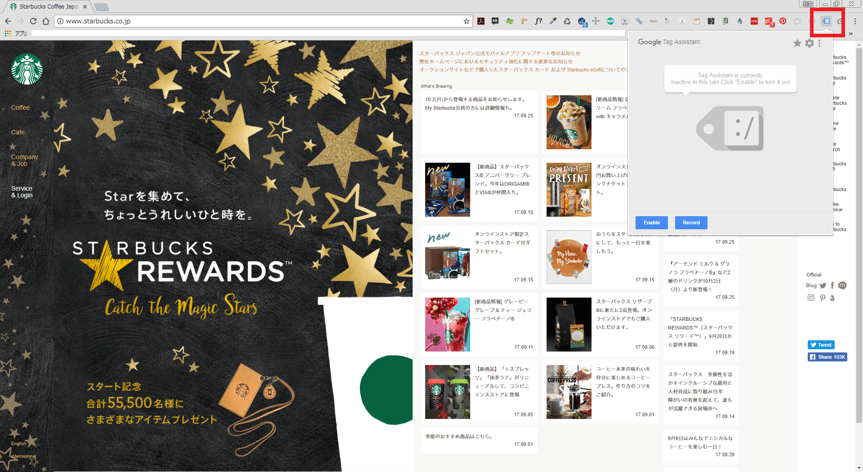Click the crosshair ruler extension icon
The width and height of the screenshot is (863, 472).
596,21
